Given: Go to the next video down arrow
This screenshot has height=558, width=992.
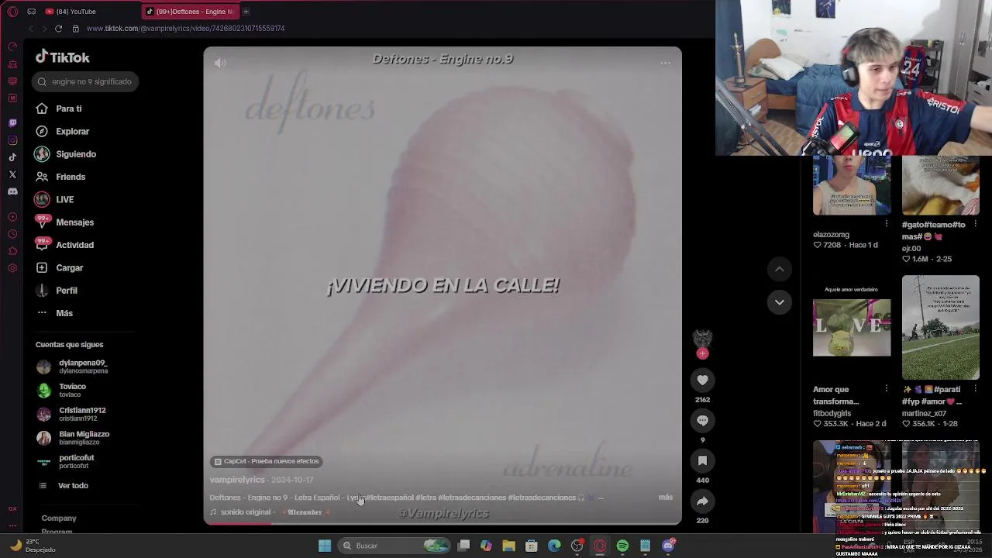Looking at the screenshot, I should [780, 302].
